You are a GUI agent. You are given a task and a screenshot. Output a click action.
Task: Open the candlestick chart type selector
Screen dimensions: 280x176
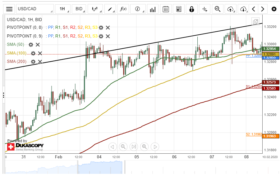95,9
